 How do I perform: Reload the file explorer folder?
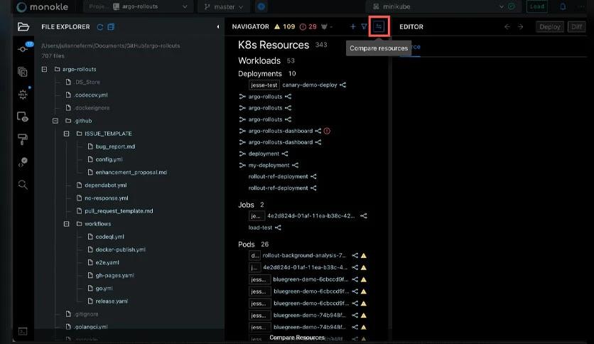(x=100, y=27)
